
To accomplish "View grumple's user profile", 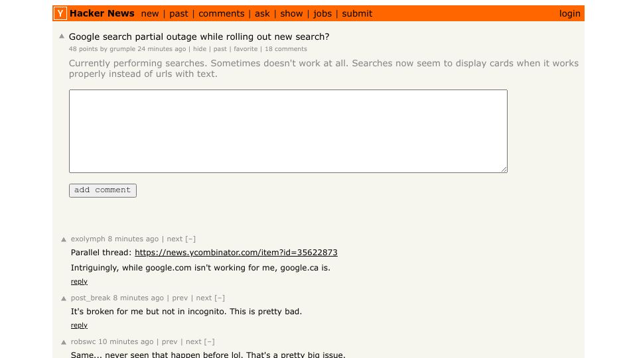I will [x=122, y=48].
